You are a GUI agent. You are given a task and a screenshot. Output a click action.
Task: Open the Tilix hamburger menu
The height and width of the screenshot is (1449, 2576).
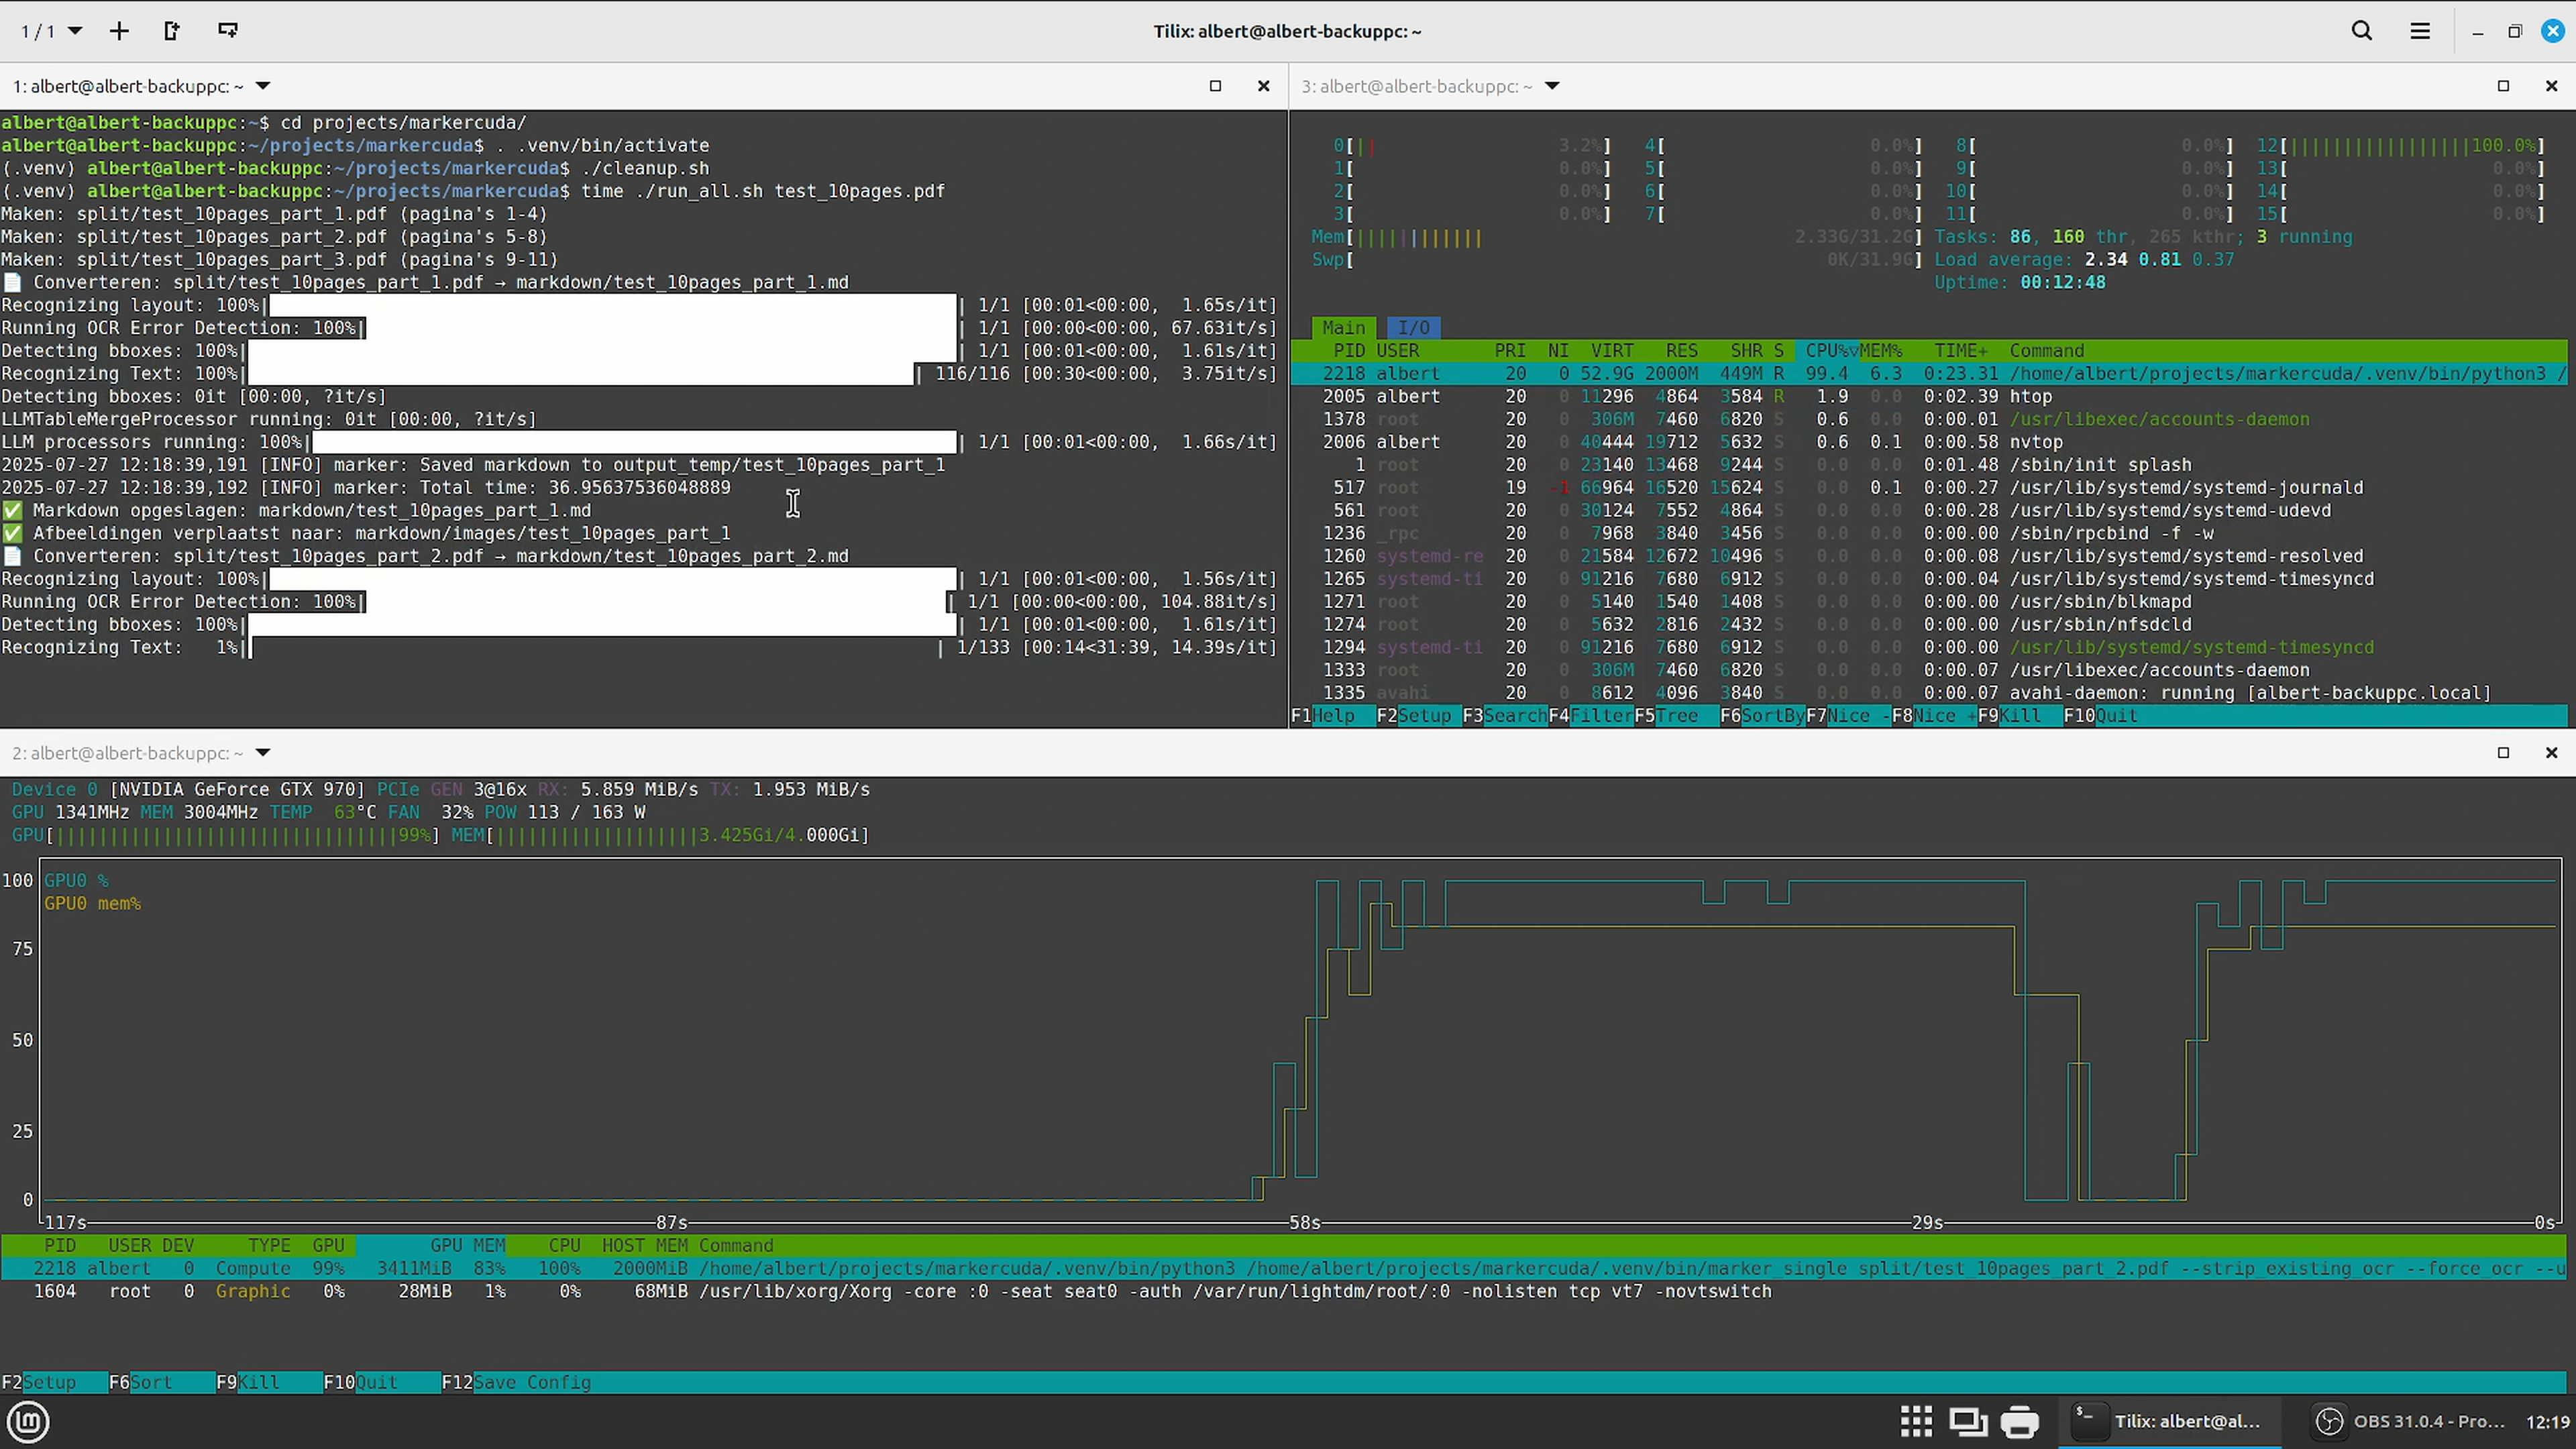(x=2420, y=31)
